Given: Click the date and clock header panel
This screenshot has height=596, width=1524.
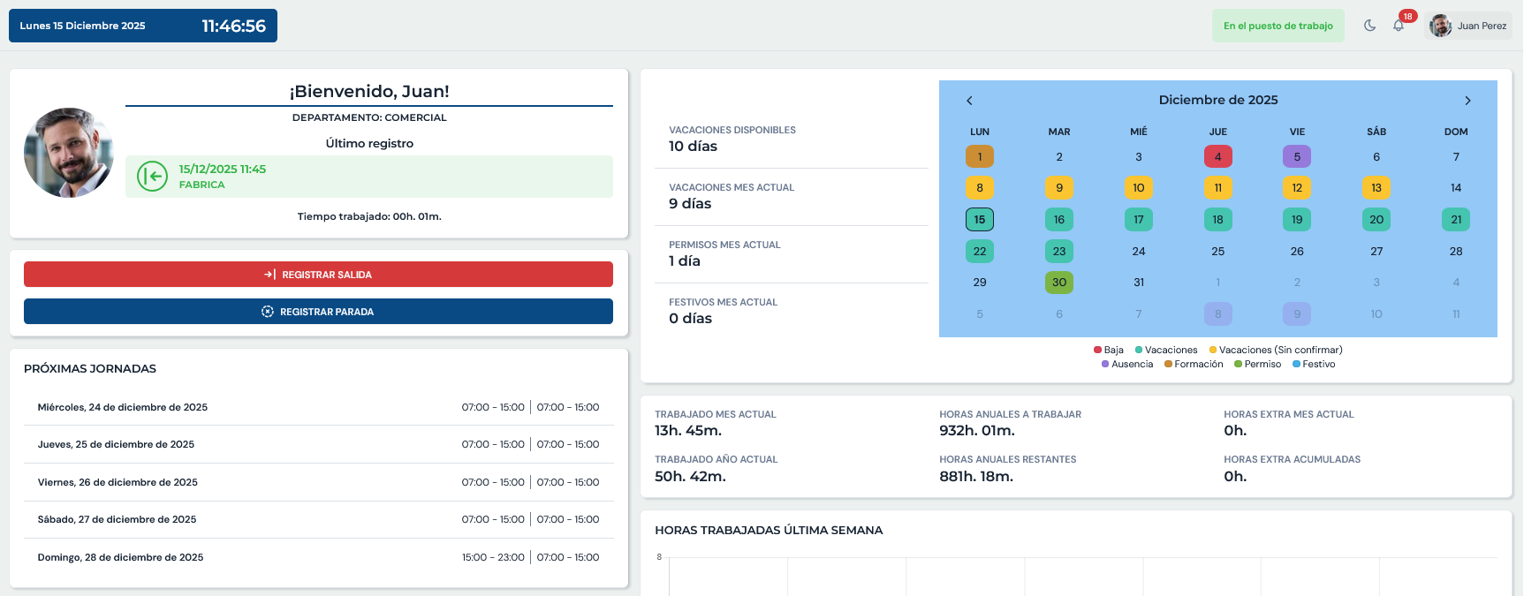Looking at the screenshot, I should 143,26.
